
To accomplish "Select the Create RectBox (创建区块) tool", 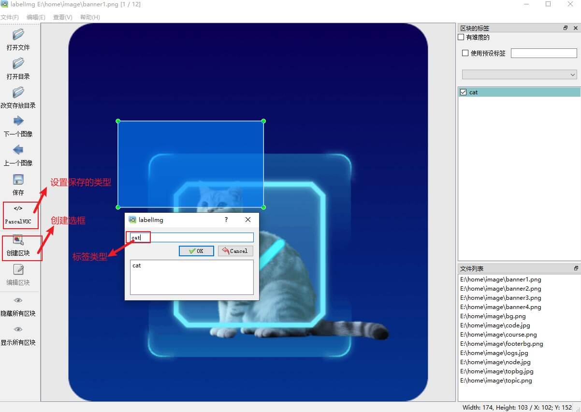I will [18, 240].
